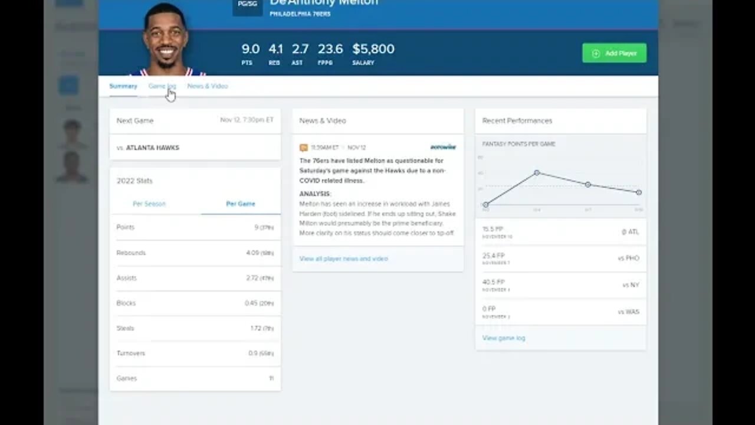The width and height of the screenshot is (755, 425).
Task: Click the third data point on fantasy chart
Action: click(588, 184)
